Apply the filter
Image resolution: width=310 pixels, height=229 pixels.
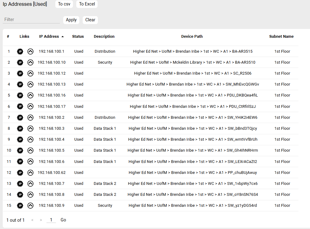pos(71,20)
